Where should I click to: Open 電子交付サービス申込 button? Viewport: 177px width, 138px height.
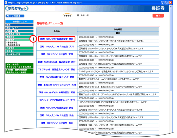19,72
